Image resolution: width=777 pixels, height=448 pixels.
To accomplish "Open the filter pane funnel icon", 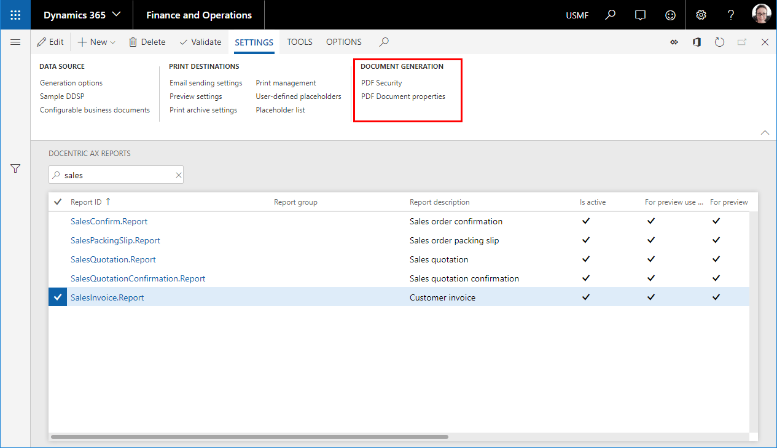I will coord(15,168).
